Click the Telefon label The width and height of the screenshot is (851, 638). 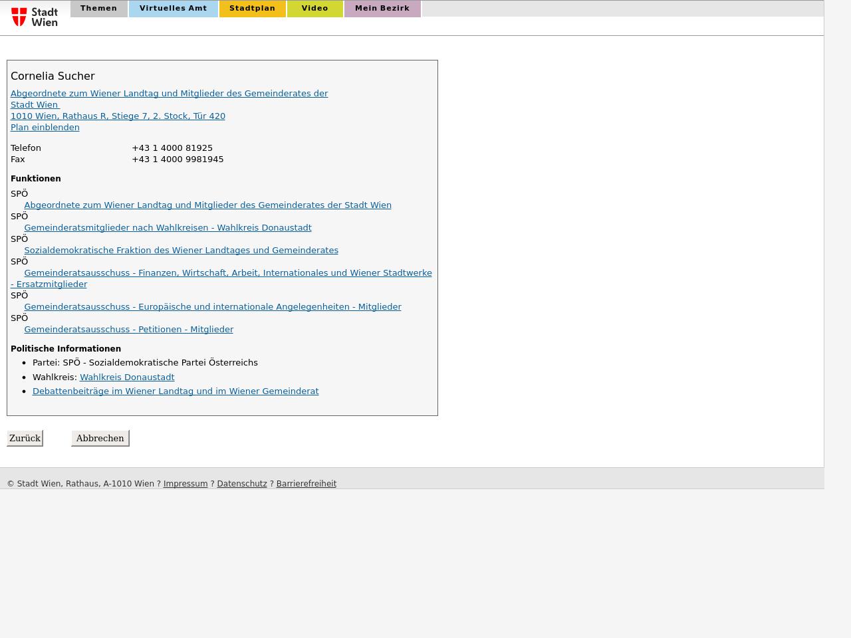26,148
